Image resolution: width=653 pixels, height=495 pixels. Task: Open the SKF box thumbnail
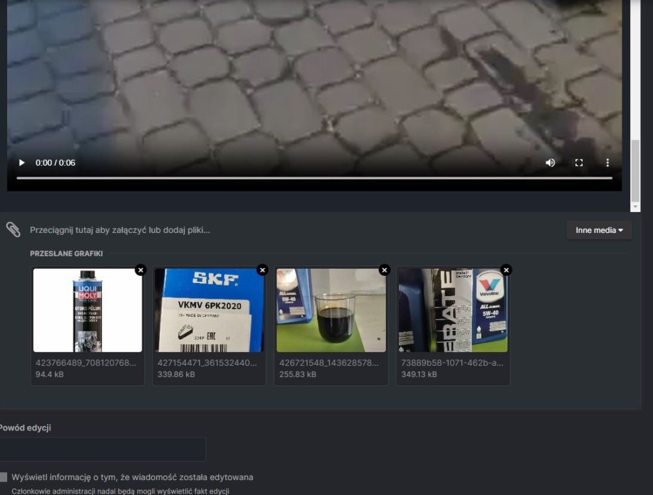pos(209,310)
